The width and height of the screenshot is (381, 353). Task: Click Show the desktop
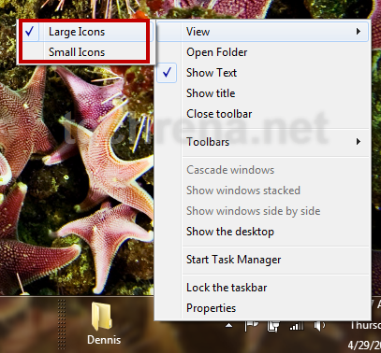point(263,232)
